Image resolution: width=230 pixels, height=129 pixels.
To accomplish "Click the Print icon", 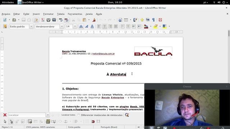I will coord(49,20).
